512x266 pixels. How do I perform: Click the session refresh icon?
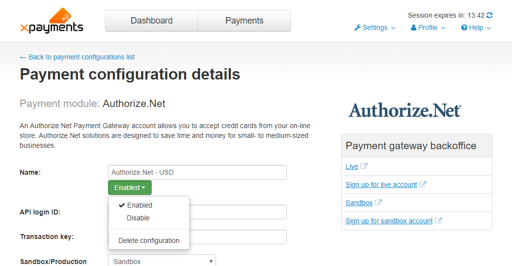coord(489,15)
